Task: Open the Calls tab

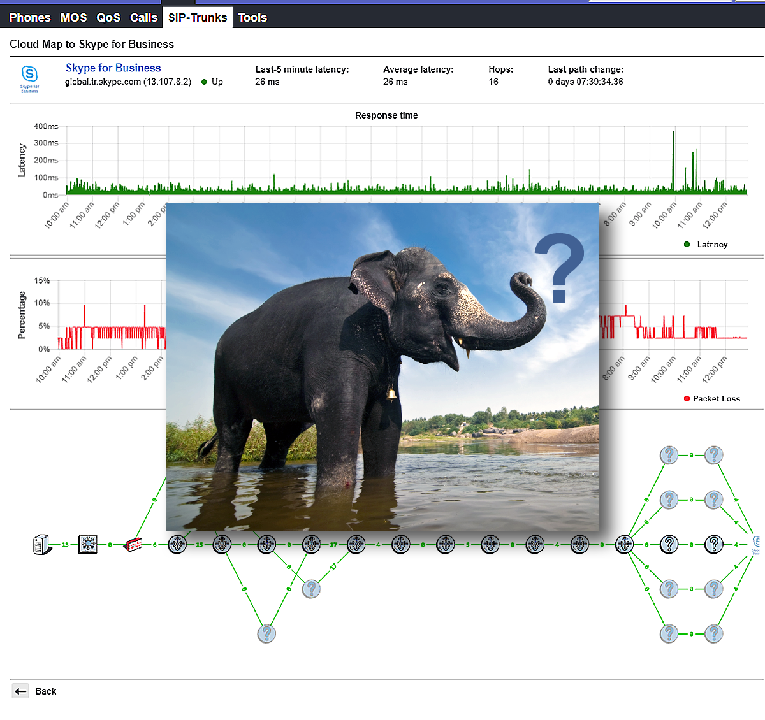Action: point(143,18)
